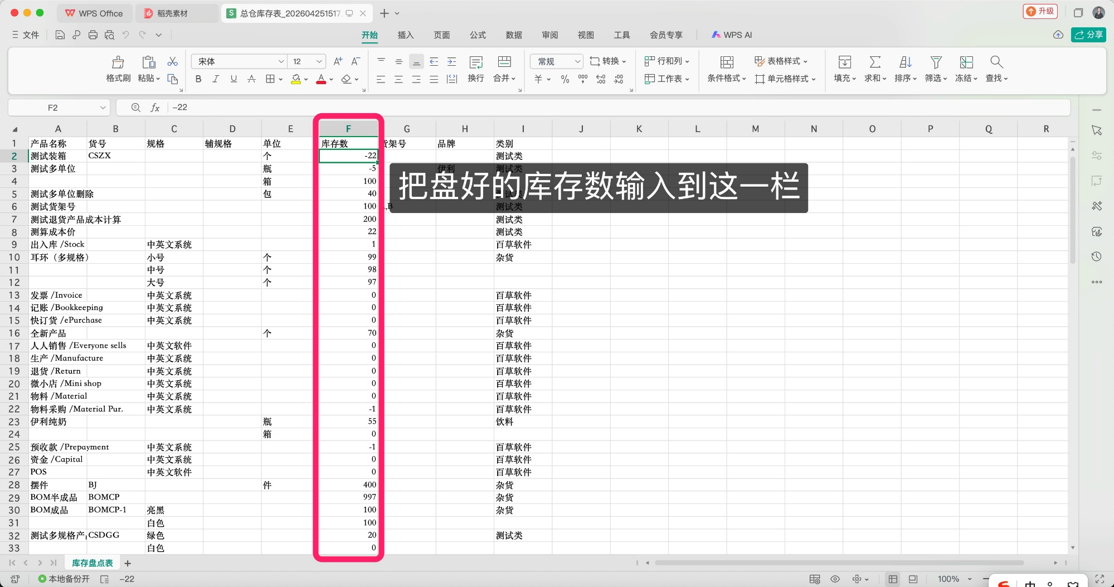Click the history clock icon in right sidebar
The width and height of the screenshot is (1114, 587).
1097,256
